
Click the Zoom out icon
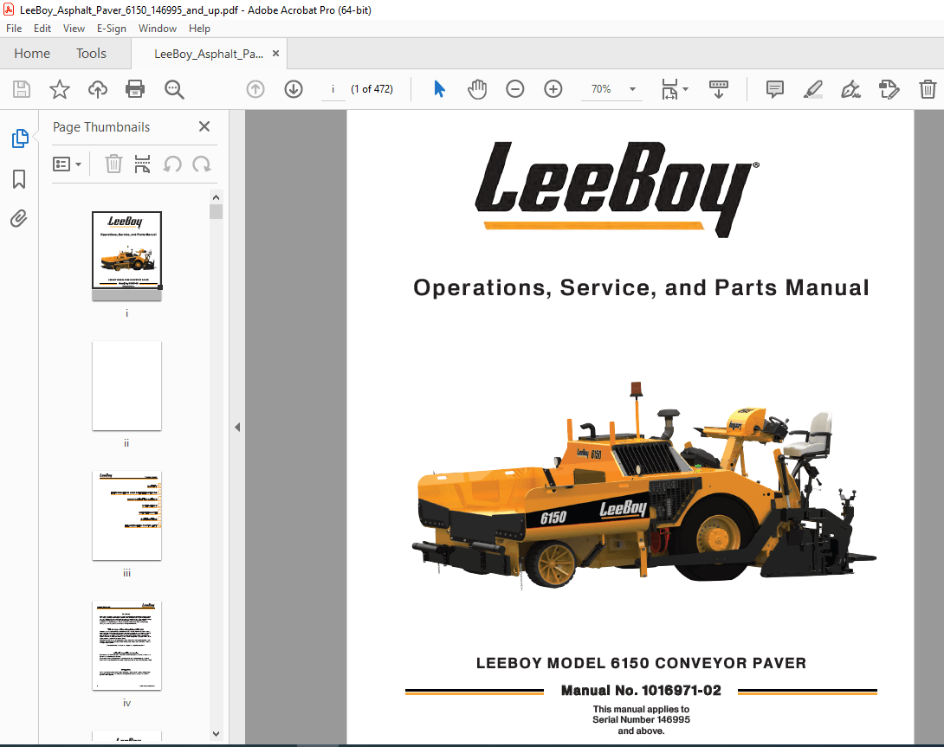515,89
